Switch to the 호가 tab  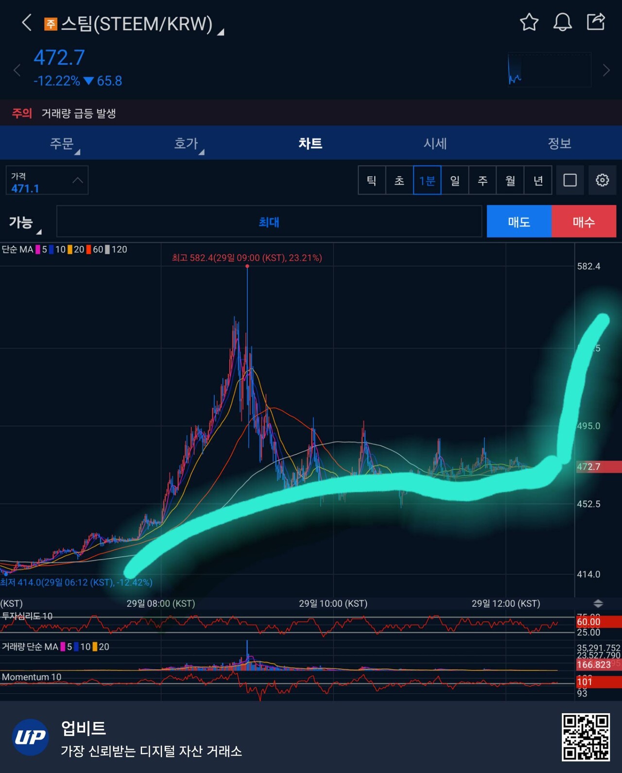pos(187,143)
